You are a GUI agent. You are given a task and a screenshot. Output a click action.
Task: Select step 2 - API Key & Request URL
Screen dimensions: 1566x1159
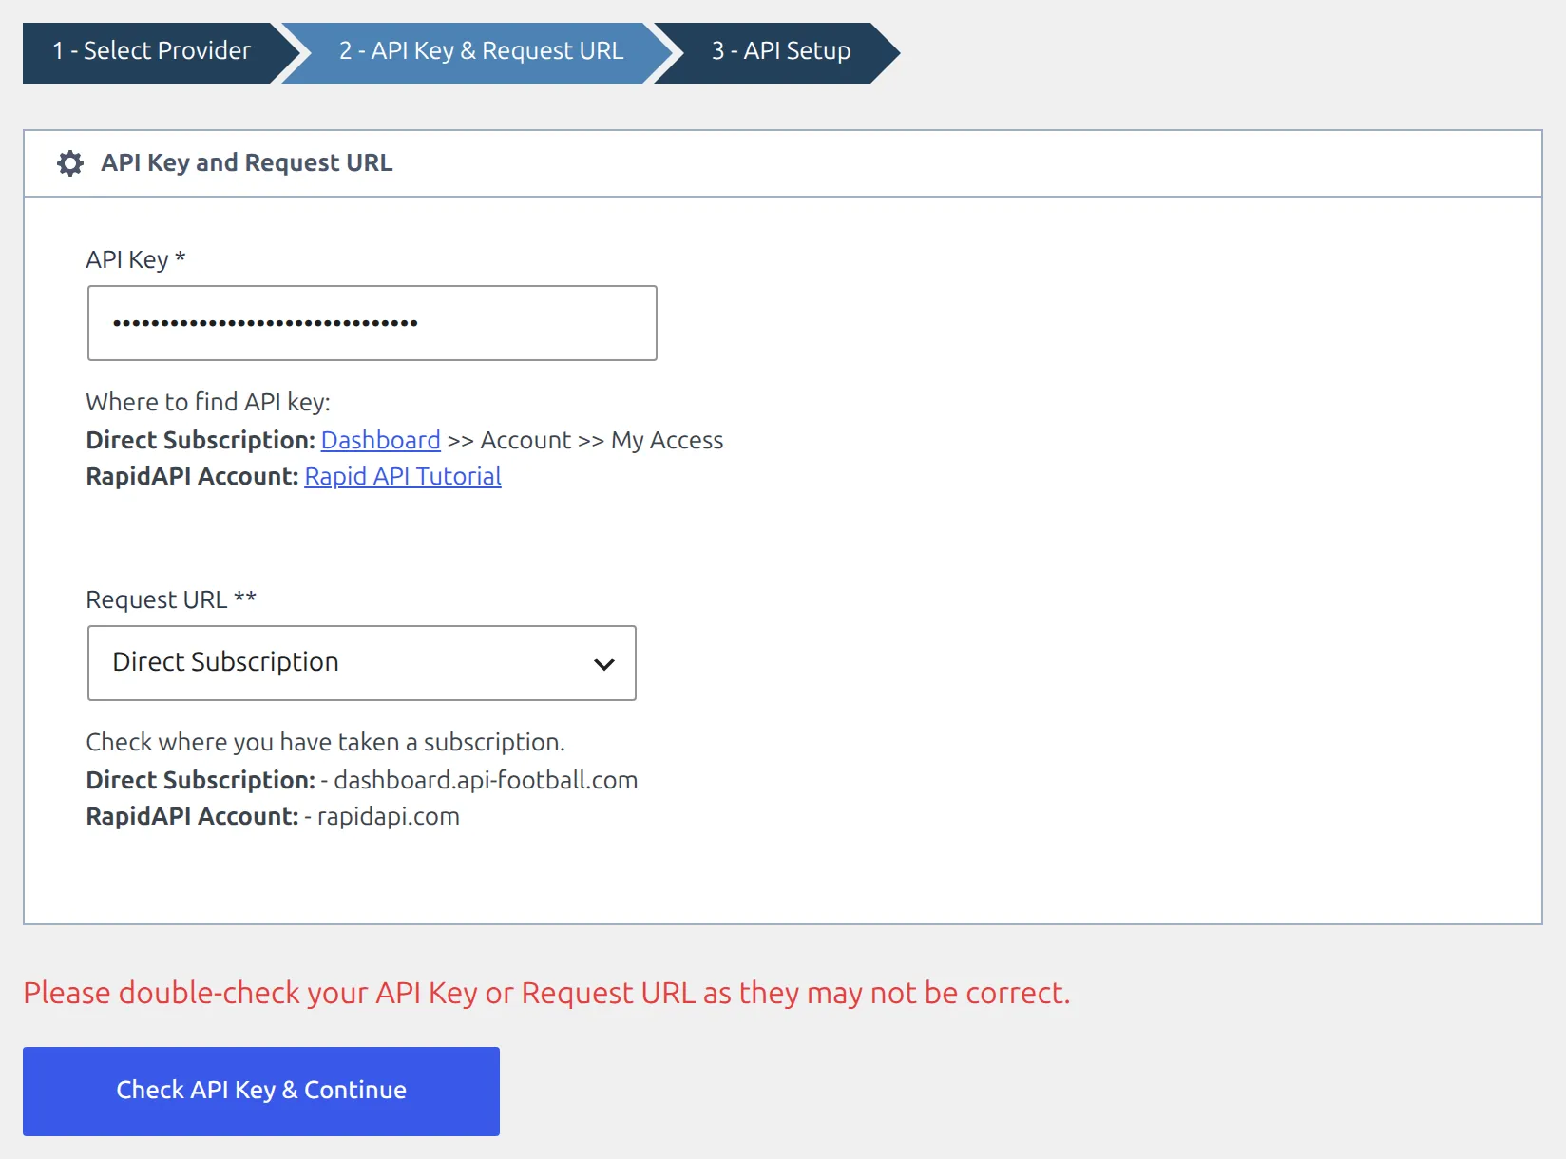pos(481,51)
